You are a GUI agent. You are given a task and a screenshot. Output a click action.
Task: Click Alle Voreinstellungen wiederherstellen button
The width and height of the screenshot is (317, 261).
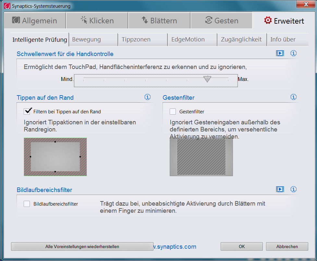point(82,246)
